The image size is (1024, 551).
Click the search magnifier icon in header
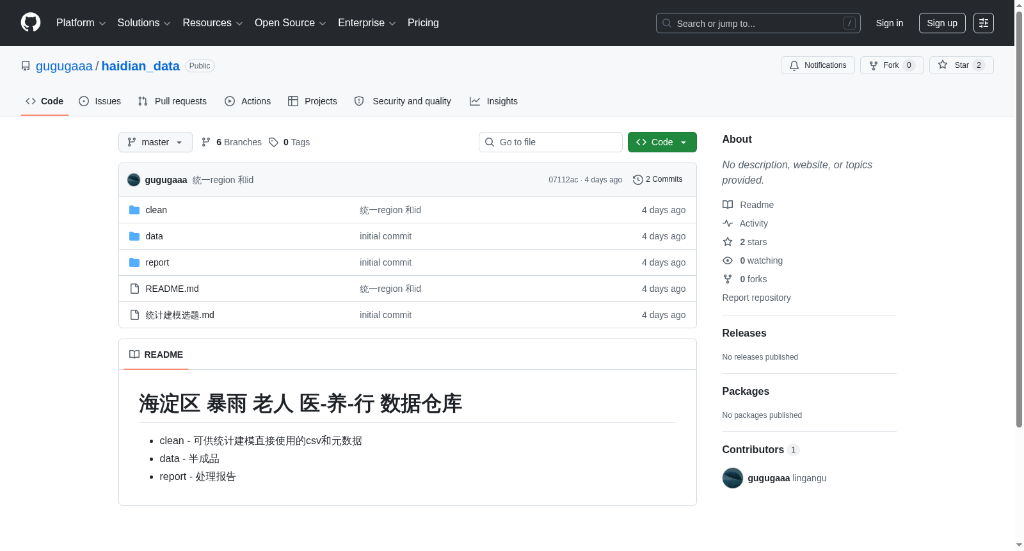667,23
